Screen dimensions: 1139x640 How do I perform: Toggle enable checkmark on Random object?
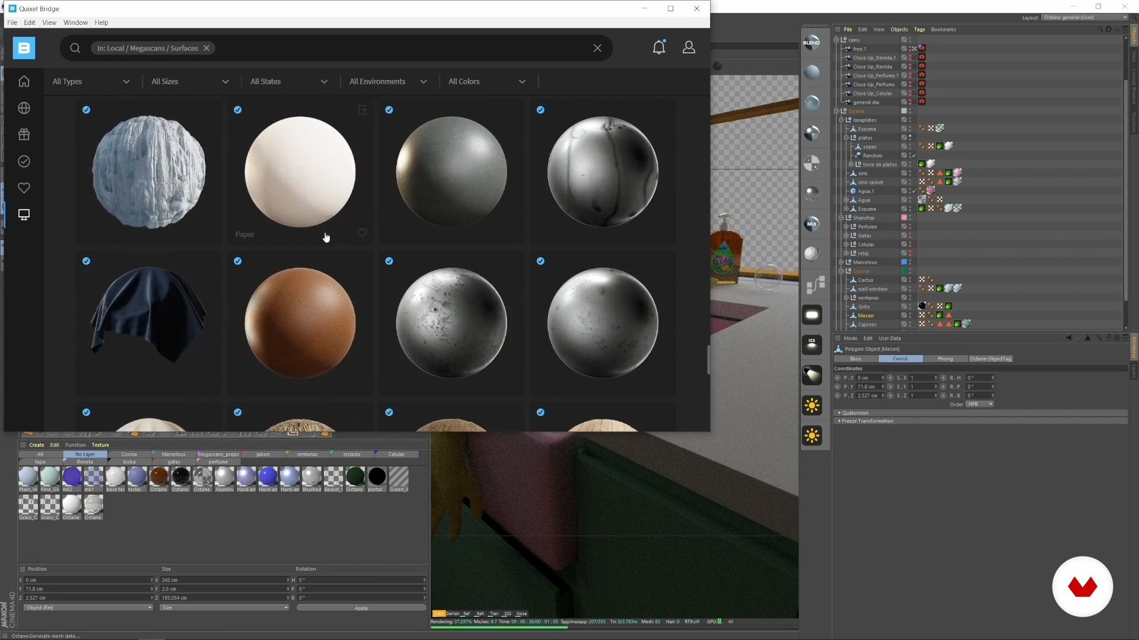coord(914,155)
